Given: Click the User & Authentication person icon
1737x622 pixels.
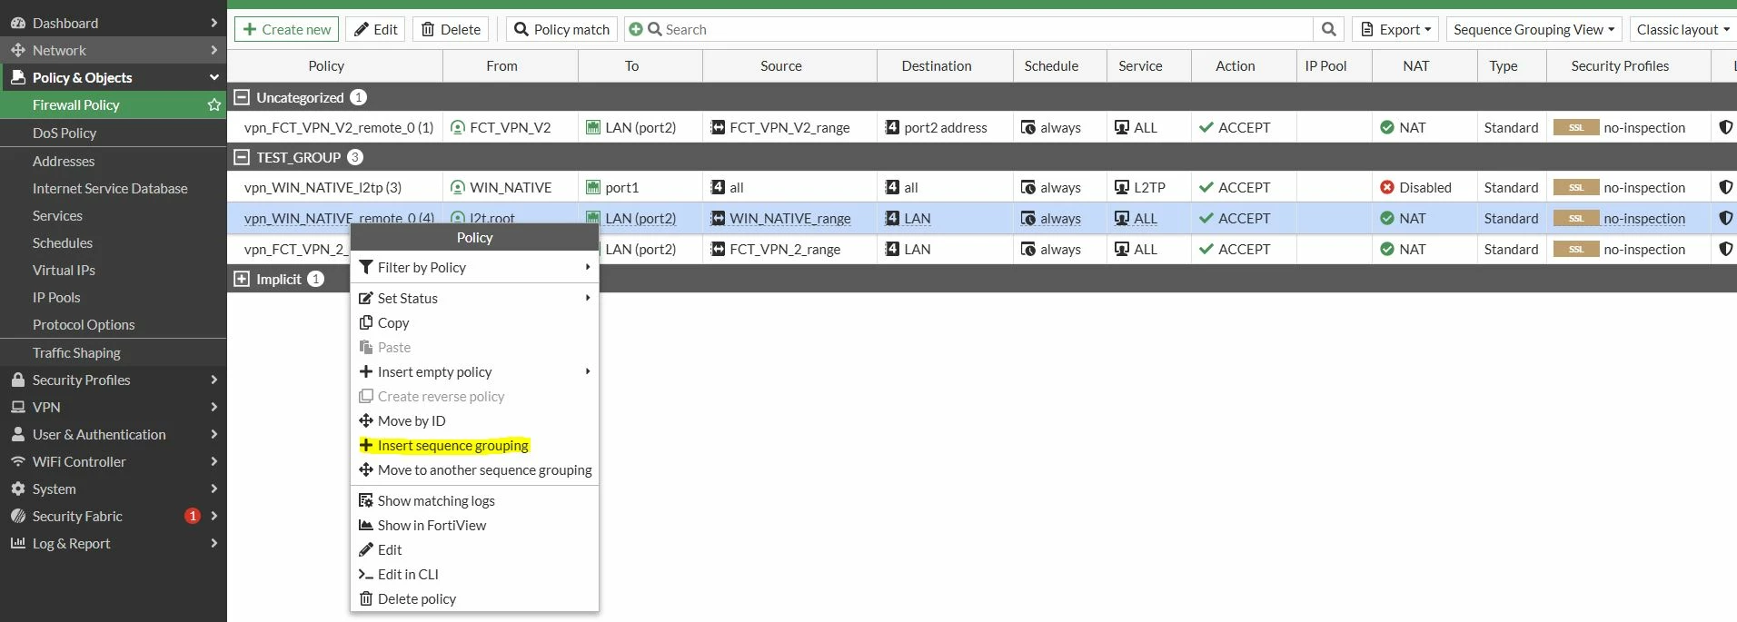Looking at the screenshot, I should tap(18, 434).
